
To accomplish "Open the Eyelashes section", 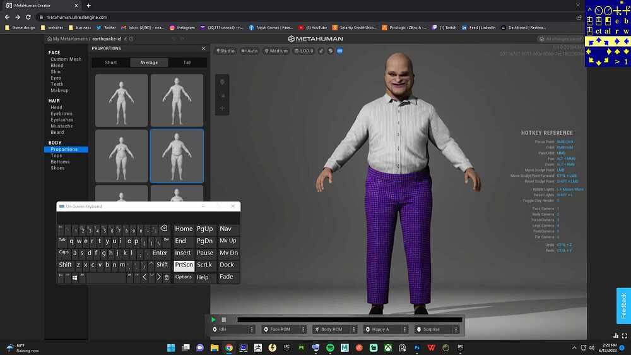I will pos(62,120).
